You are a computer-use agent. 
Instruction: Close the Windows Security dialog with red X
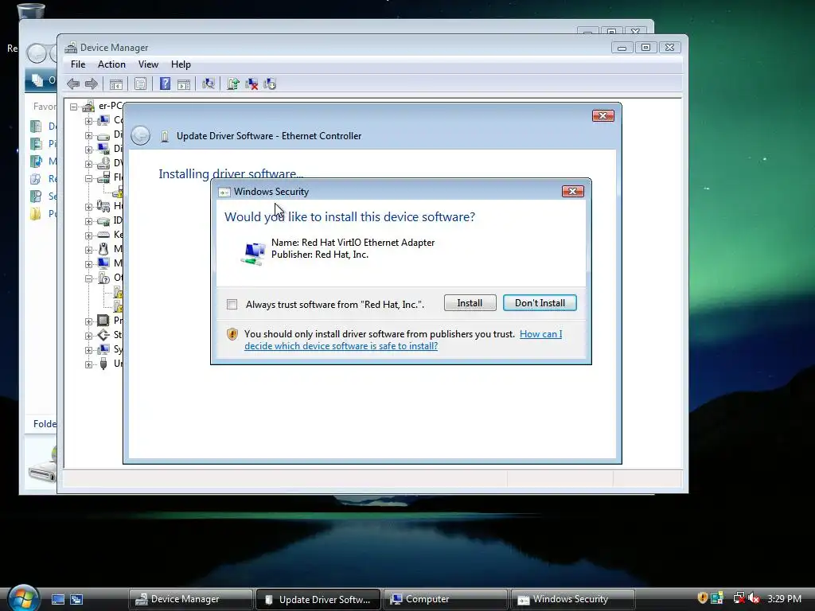(x=573, y=191)
